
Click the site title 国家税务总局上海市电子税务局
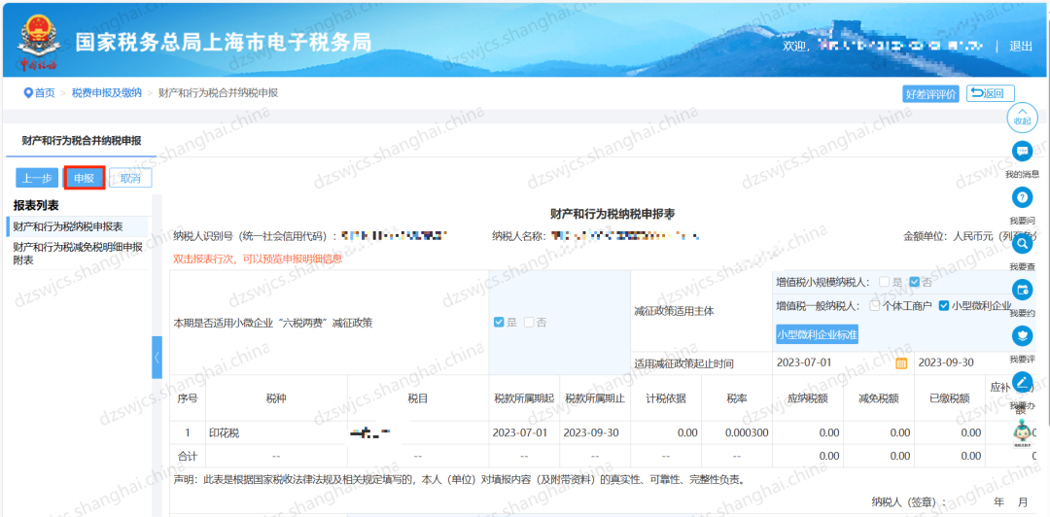pos(223,42)
